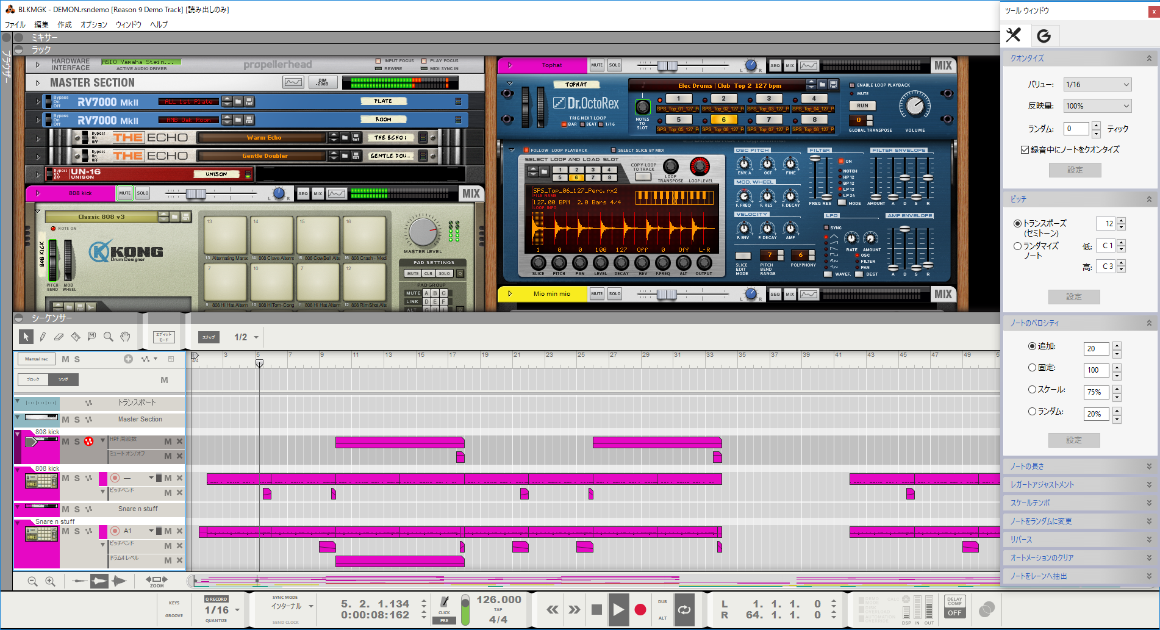Click the Play transport button

[x=618, y=609]
